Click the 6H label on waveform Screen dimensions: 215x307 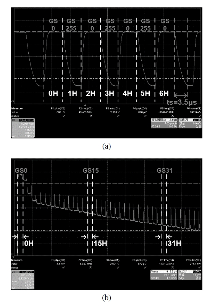(x=164, y=93)
